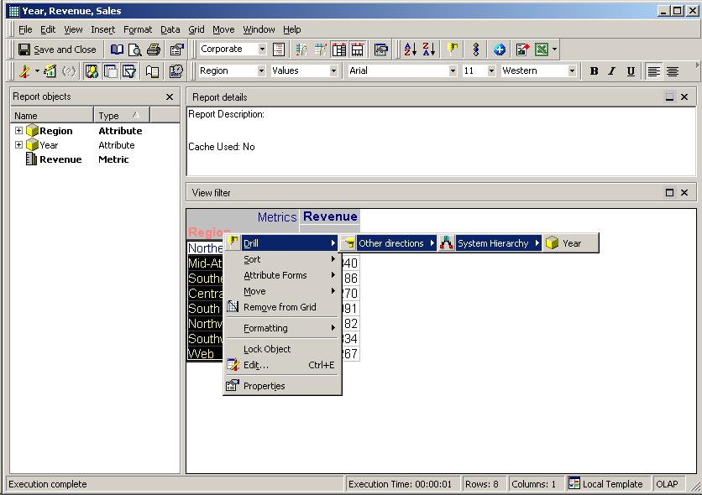This screenshot has width=702, height=495.
Task: Apply underline formatting
Action: (630, 71)
